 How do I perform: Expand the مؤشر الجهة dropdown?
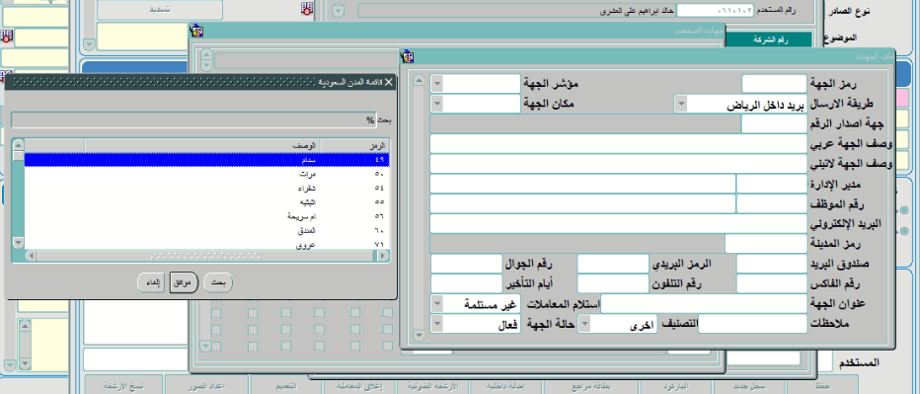[x=436, y=83]
